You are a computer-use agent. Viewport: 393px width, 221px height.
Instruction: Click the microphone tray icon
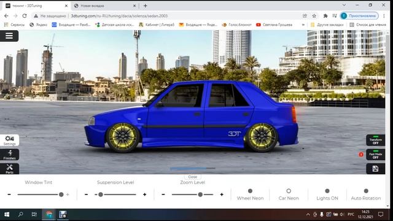coord(322,214)
